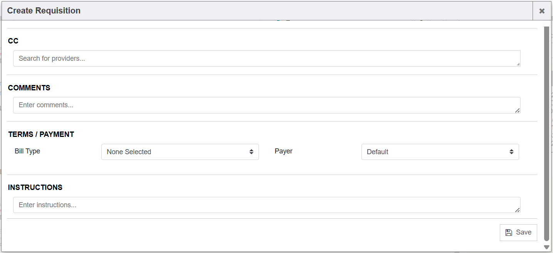Image resolution: width=553 pixels, height=253 pixels.
Task: Click the floppy disk icon on Save
Action: tap(509, 232)
